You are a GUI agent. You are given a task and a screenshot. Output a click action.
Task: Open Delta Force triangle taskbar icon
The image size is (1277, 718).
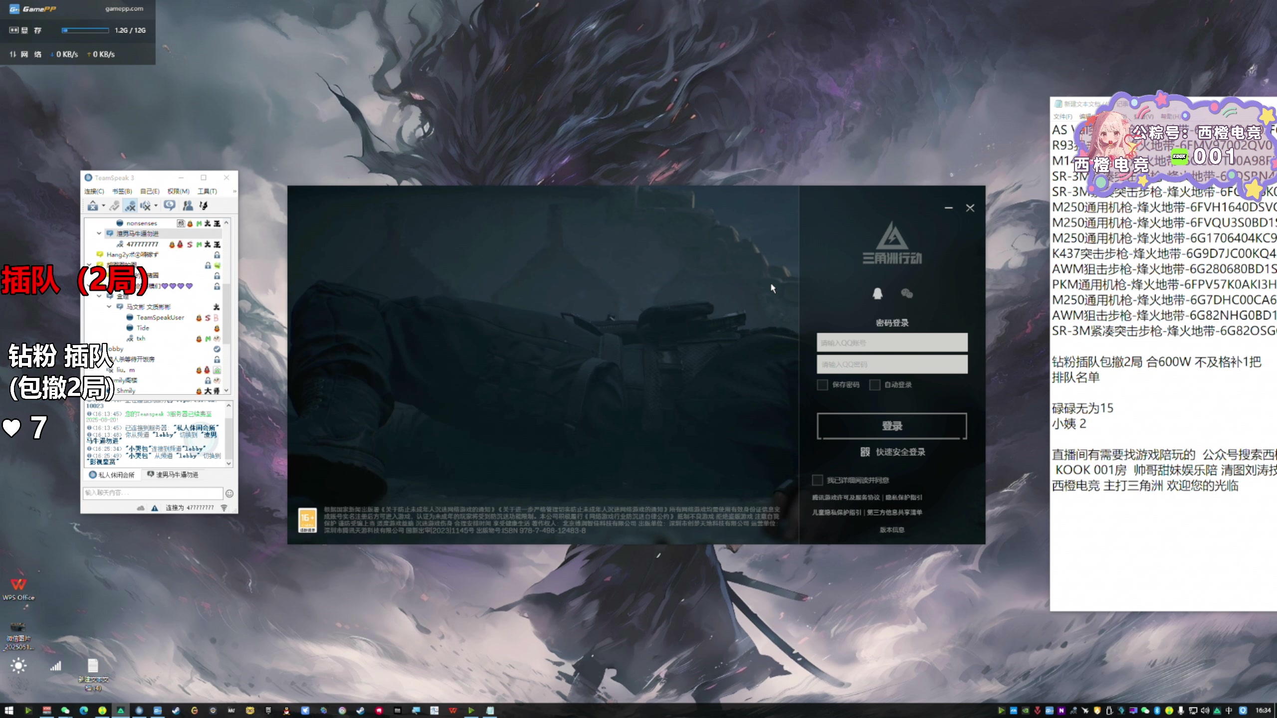click(120, 711)
